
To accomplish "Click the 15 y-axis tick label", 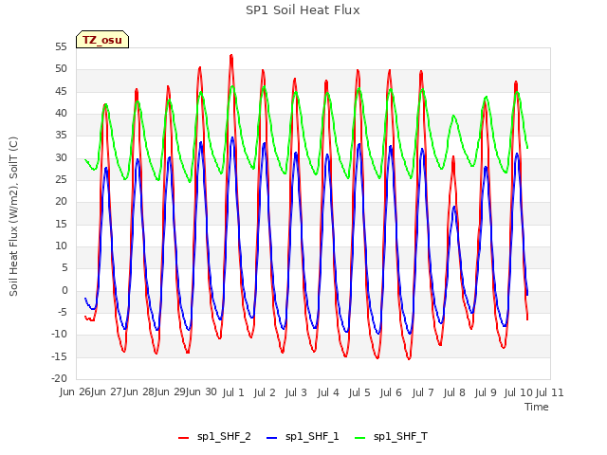I will 61,224.
